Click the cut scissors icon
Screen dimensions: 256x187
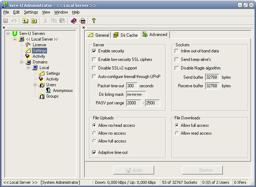coord(45,21)
